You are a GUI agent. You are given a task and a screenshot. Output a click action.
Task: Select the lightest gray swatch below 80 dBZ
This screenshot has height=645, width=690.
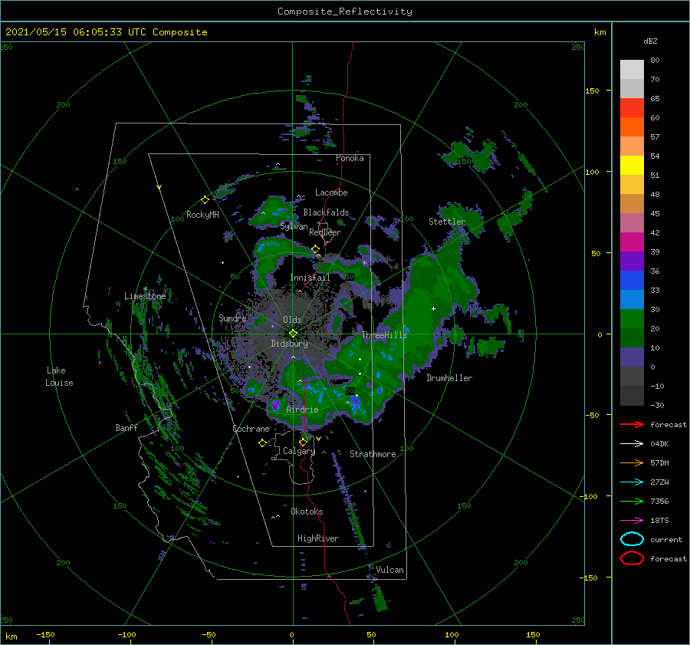pos(632,70)
